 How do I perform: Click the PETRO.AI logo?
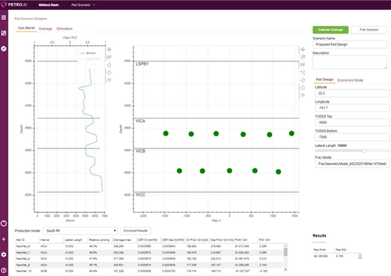[14, 4]
